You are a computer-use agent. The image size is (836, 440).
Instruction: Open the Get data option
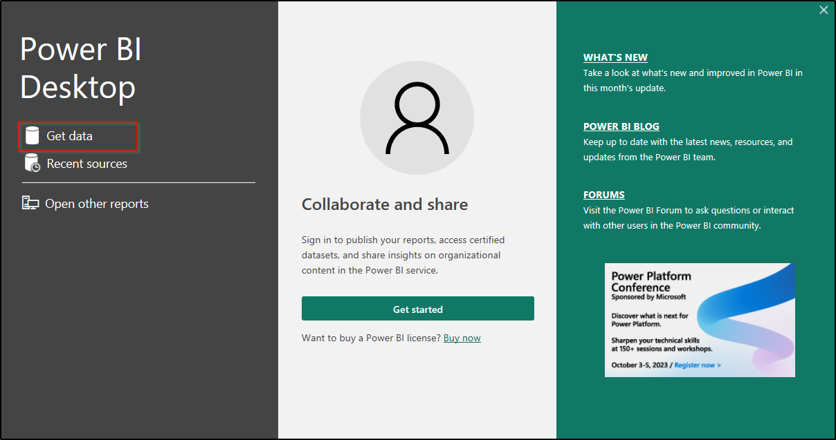pos(78,136)
